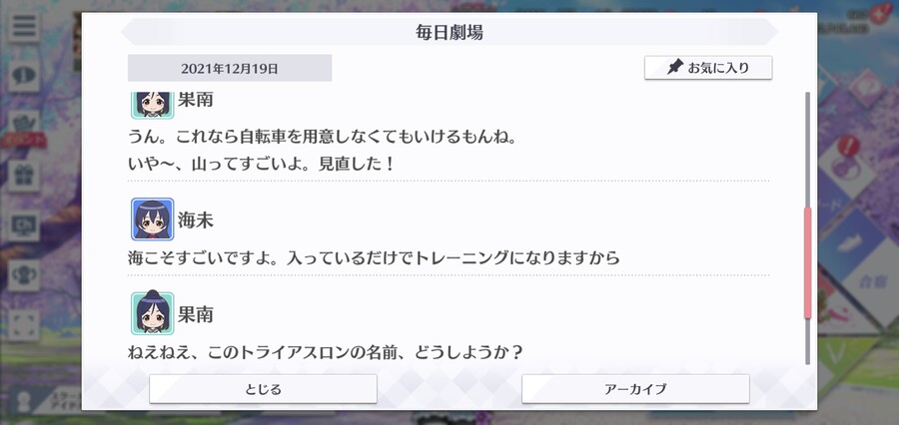Close dialog with とじる button
The width and height of the screenshot is (899, 425).
click(263, 389)
